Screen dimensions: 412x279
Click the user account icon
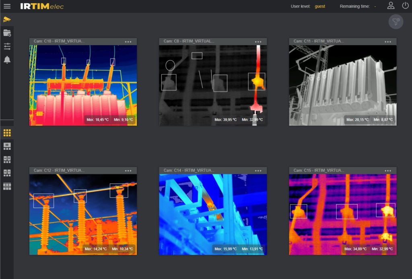pyautogui.click(x=391, y=6)
